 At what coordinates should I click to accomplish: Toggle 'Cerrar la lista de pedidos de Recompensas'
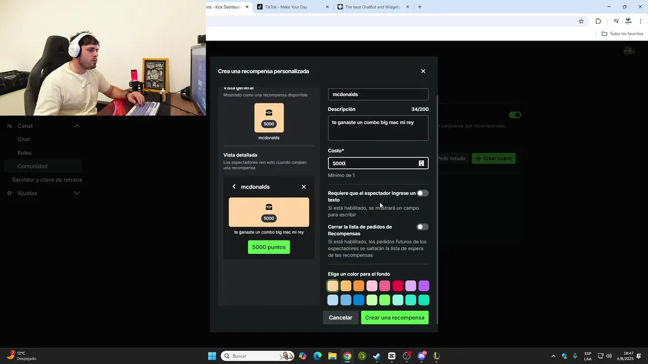422,227
